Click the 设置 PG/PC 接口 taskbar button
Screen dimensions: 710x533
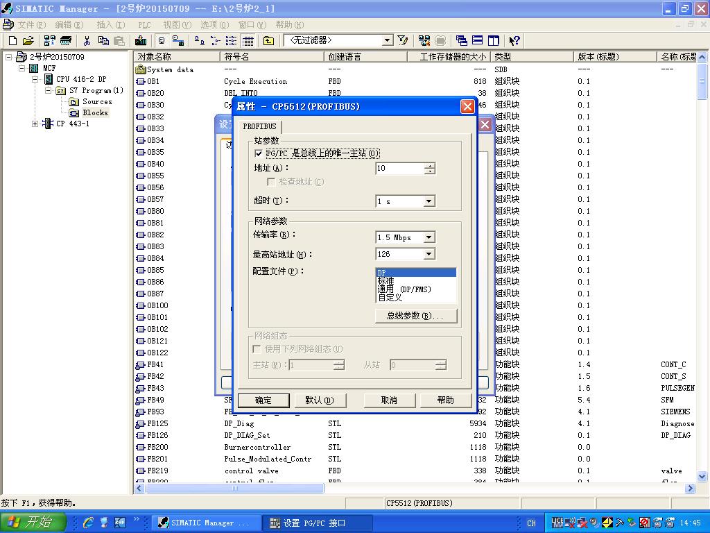click(x=318, y=523)
